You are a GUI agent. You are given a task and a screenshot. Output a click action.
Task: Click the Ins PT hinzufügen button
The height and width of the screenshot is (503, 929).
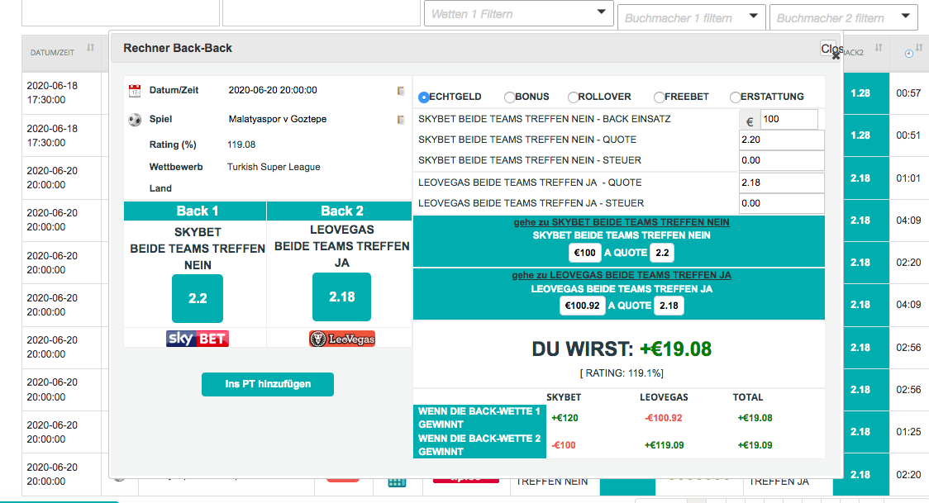click(x=268, y=384)
